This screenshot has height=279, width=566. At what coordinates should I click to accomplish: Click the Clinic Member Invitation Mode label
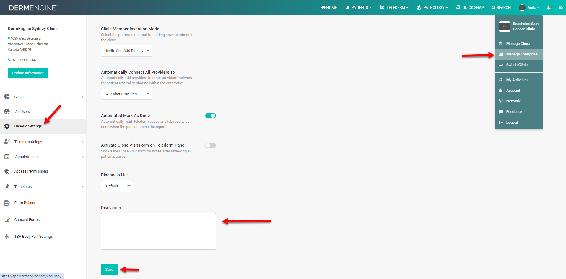click(x=130, y=29)
